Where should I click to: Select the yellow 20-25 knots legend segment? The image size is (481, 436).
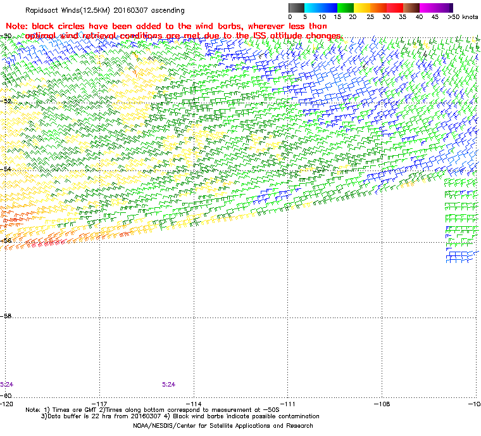362,8
